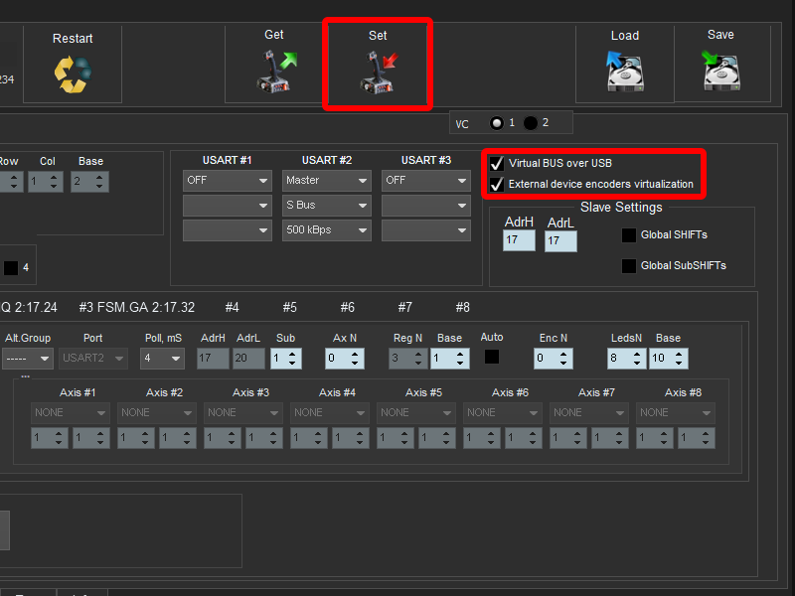Click the Save disk icon
This screenshot has width=795, height=596.
[x=720, y=72]
